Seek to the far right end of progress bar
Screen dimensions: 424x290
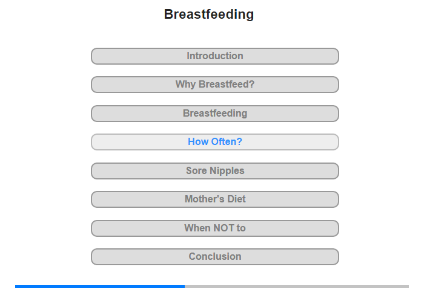[x=408, y=286]
